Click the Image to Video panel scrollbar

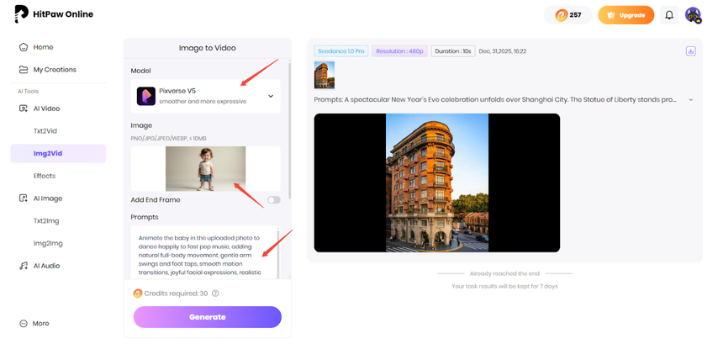(x=289, y=130)
